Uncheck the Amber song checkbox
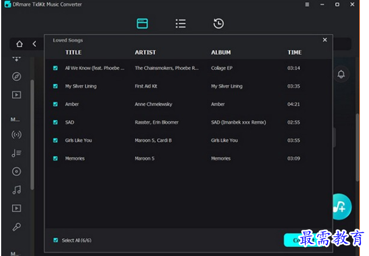Screen dimensions: 369x256 (x=55, y=104)
